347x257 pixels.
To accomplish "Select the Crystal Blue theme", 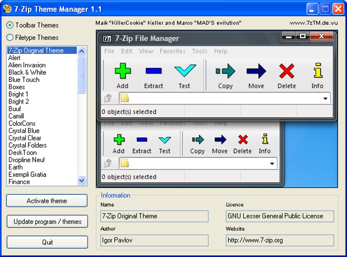I will 42,131.
